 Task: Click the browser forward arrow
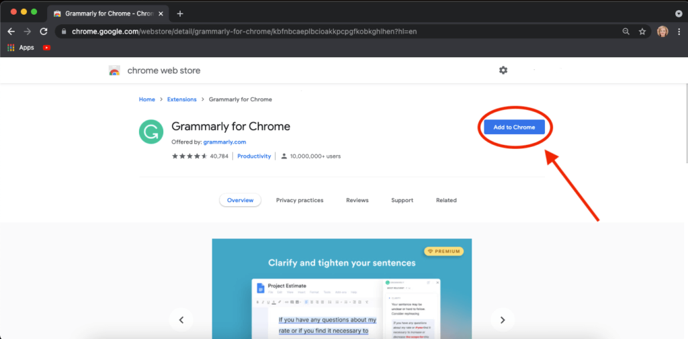coord(27,32)
